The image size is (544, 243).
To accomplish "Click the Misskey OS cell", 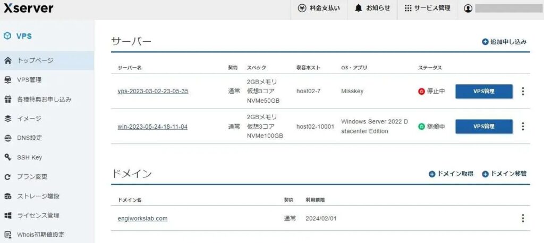I will (352, 91).
